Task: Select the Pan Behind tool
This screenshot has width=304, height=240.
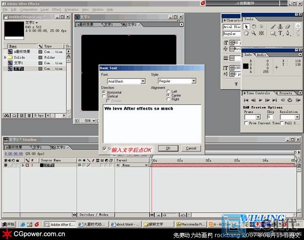Action: click(x=261, y=33)
